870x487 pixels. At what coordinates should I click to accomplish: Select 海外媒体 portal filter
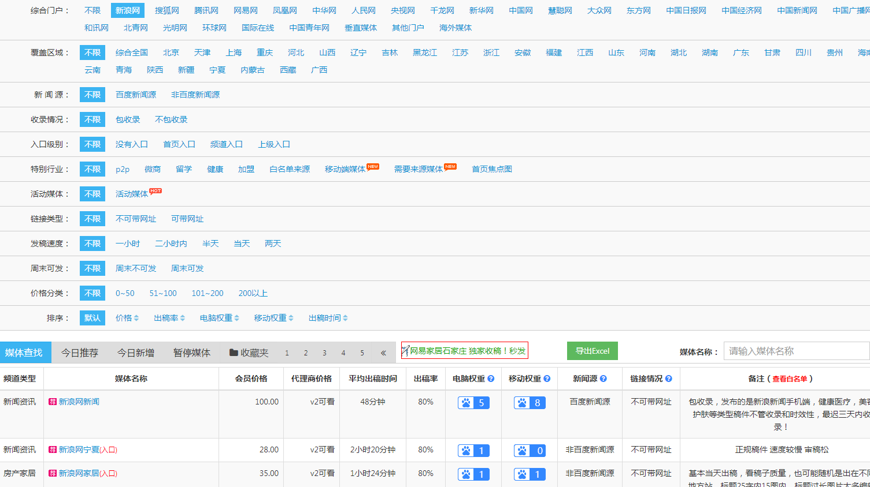point(456,28)
